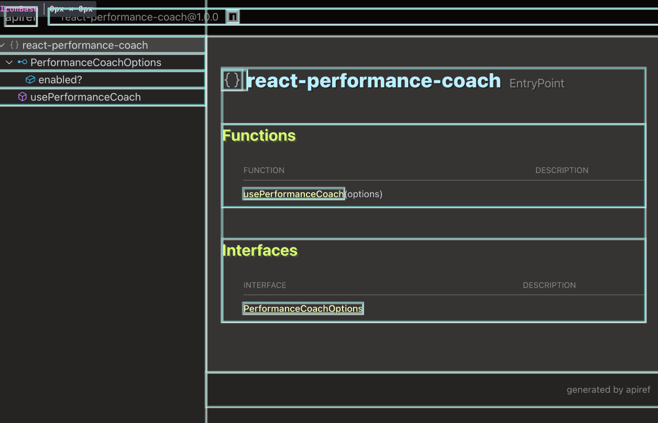Click the {} entry point icon next to react-performance-coach

14,45
